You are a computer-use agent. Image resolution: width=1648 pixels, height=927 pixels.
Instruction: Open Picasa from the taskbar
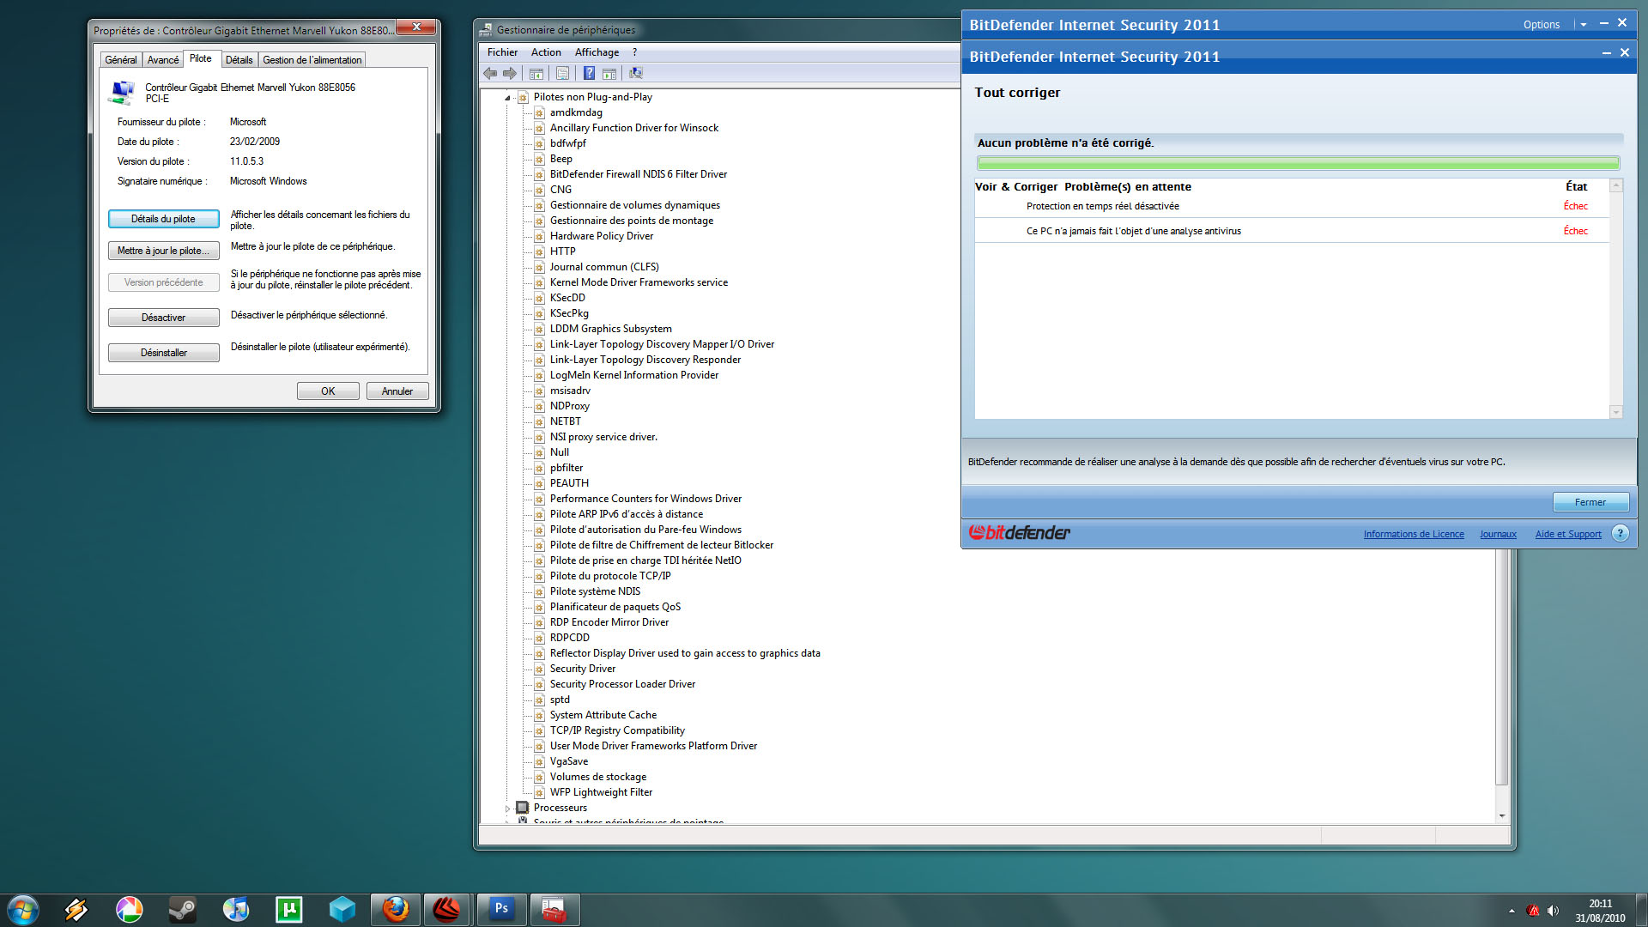(x=130, y=910)
